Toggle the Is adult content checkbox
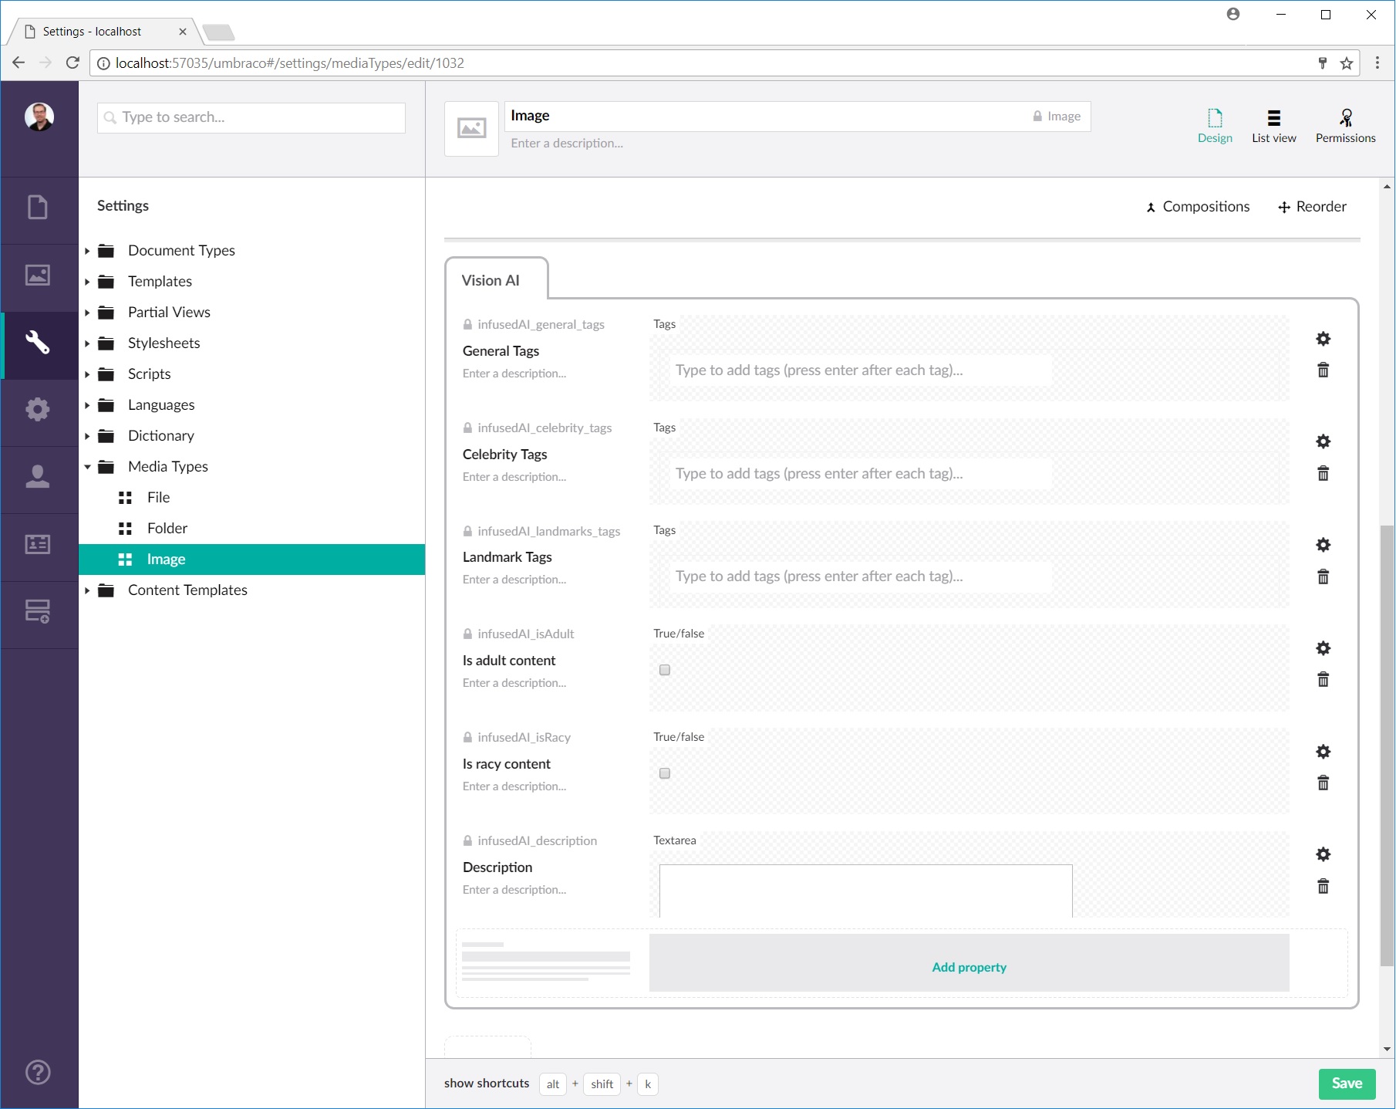1396x1109 pixels. (665, 670)
